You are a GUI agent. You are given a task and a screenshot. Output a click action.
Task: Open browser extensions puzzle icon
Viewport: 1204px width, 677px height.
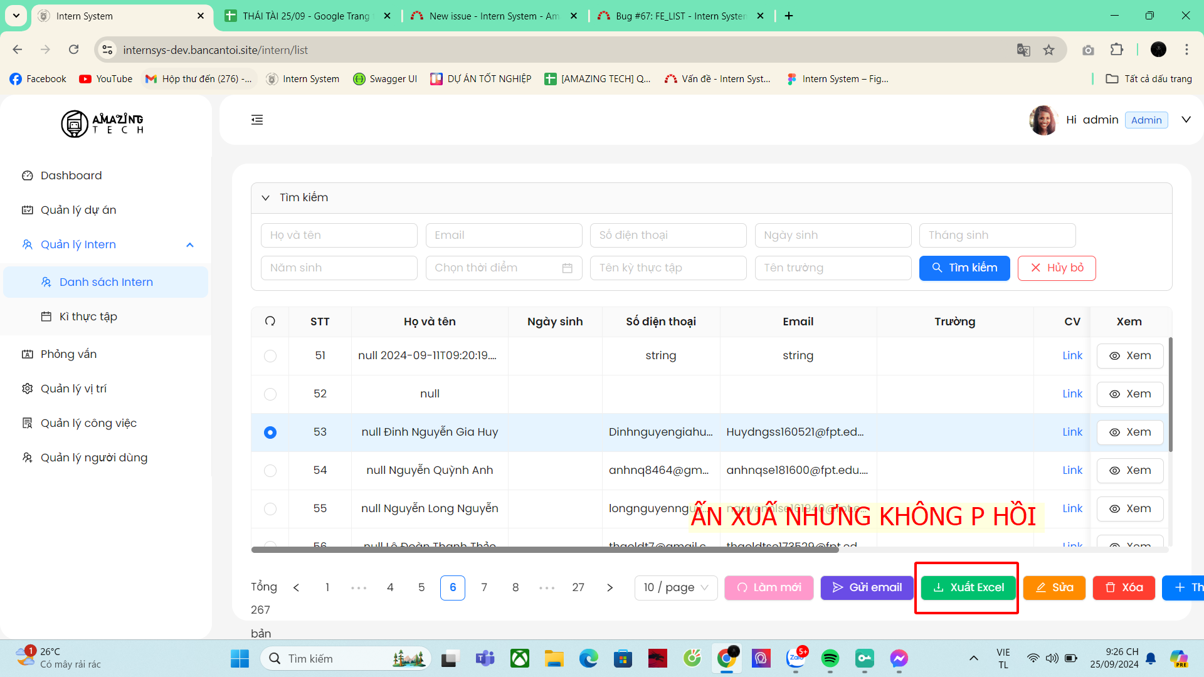coord(1117,50)
